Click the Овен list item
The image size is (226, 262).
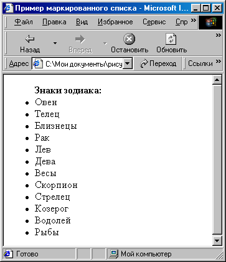click(x=46, y=102)
